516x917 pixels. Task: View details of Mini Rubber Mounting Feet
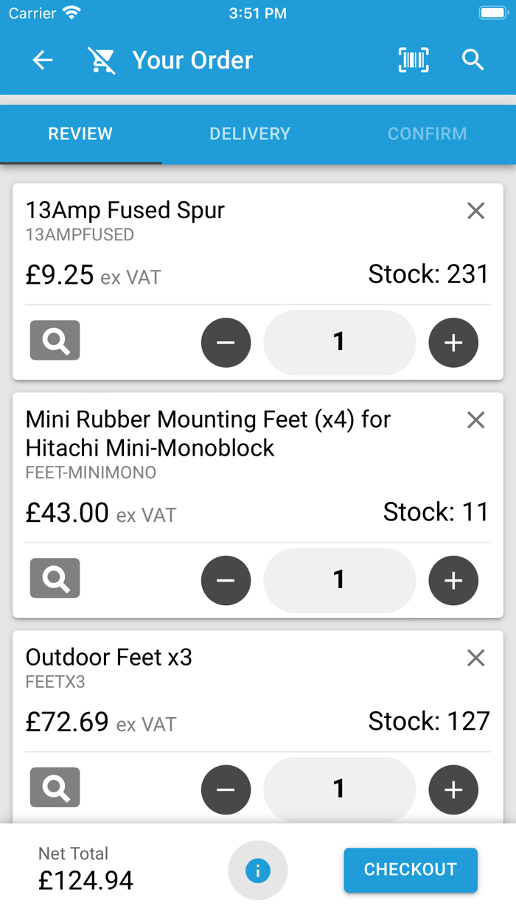(x=55, y=579)
